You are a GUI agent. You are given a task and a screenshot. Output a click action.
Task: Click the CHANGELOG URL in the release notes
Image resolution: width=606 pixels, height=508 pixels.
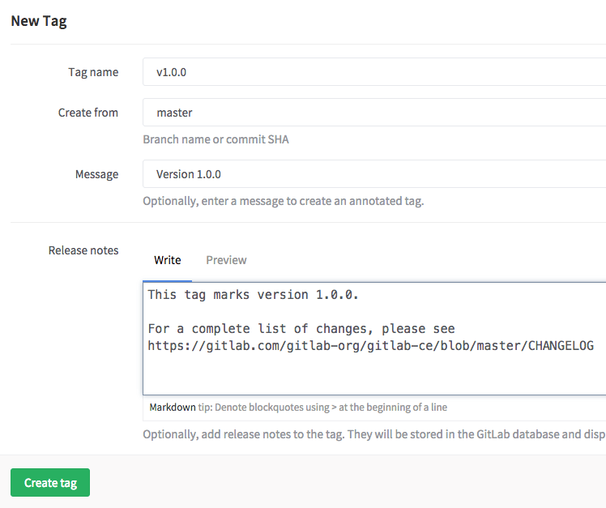tap(370, 346)
